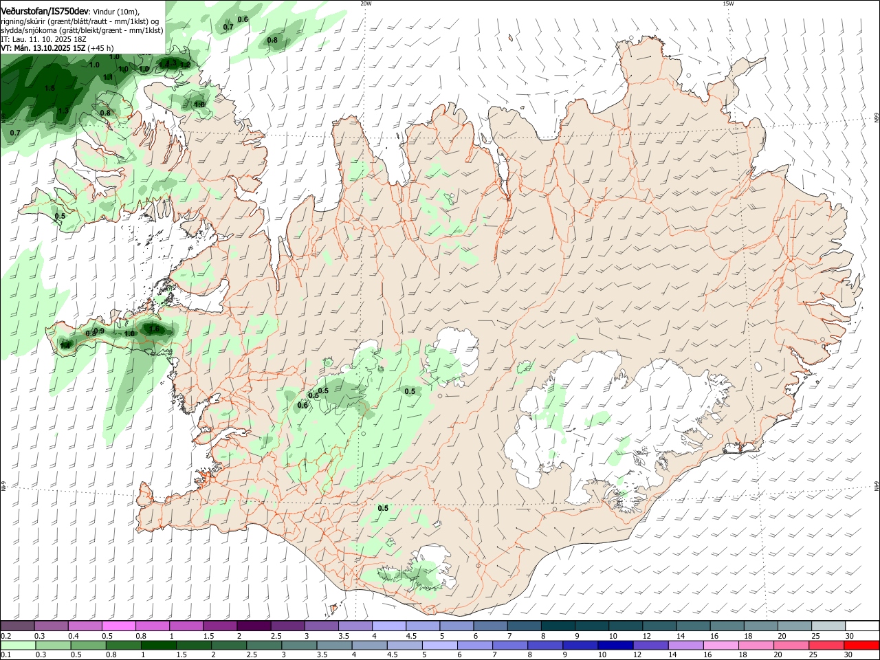Select upper scale swatch between 1.5 and 2
The image size is (880, 660).
220,626
